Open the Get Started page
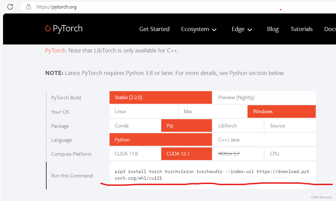336x201 pixels. click(x=154, y=29)
